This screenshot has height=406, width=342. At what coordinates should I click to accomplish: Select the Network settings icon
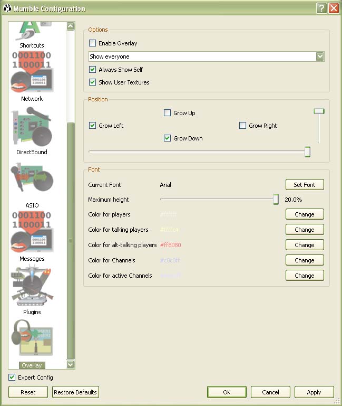(x=32, y=72)
